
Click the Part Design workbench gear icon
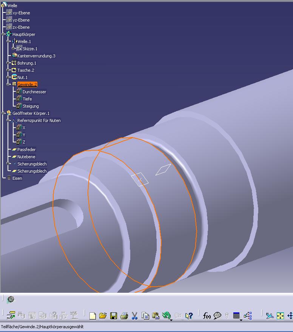coord(11,299)
